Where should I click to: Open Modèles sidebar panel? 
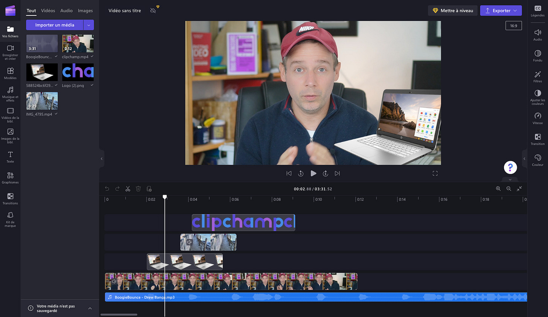point(10,73)
